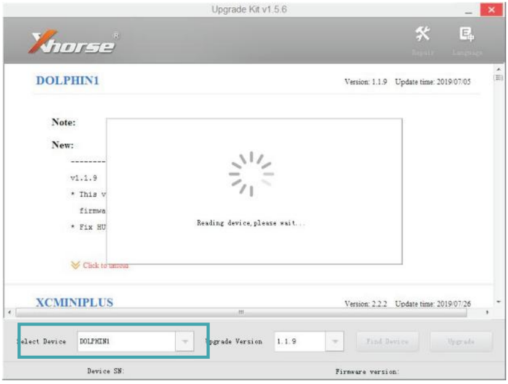Open the Upgrade Version dropdown arrow
The image size is (508, 384).
pyautogui.click(x=335, y=341)
